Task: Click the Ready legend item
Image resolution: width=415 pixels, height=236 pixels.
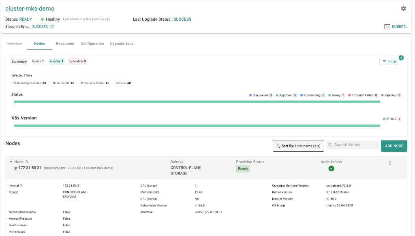Action: click(336, 95)
